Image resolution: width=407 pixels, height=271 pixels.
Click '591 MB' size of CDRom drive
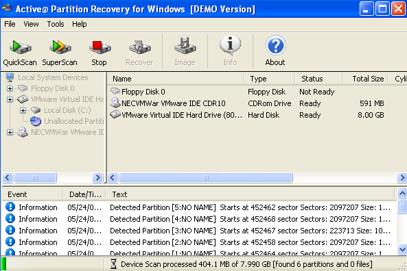372,103
